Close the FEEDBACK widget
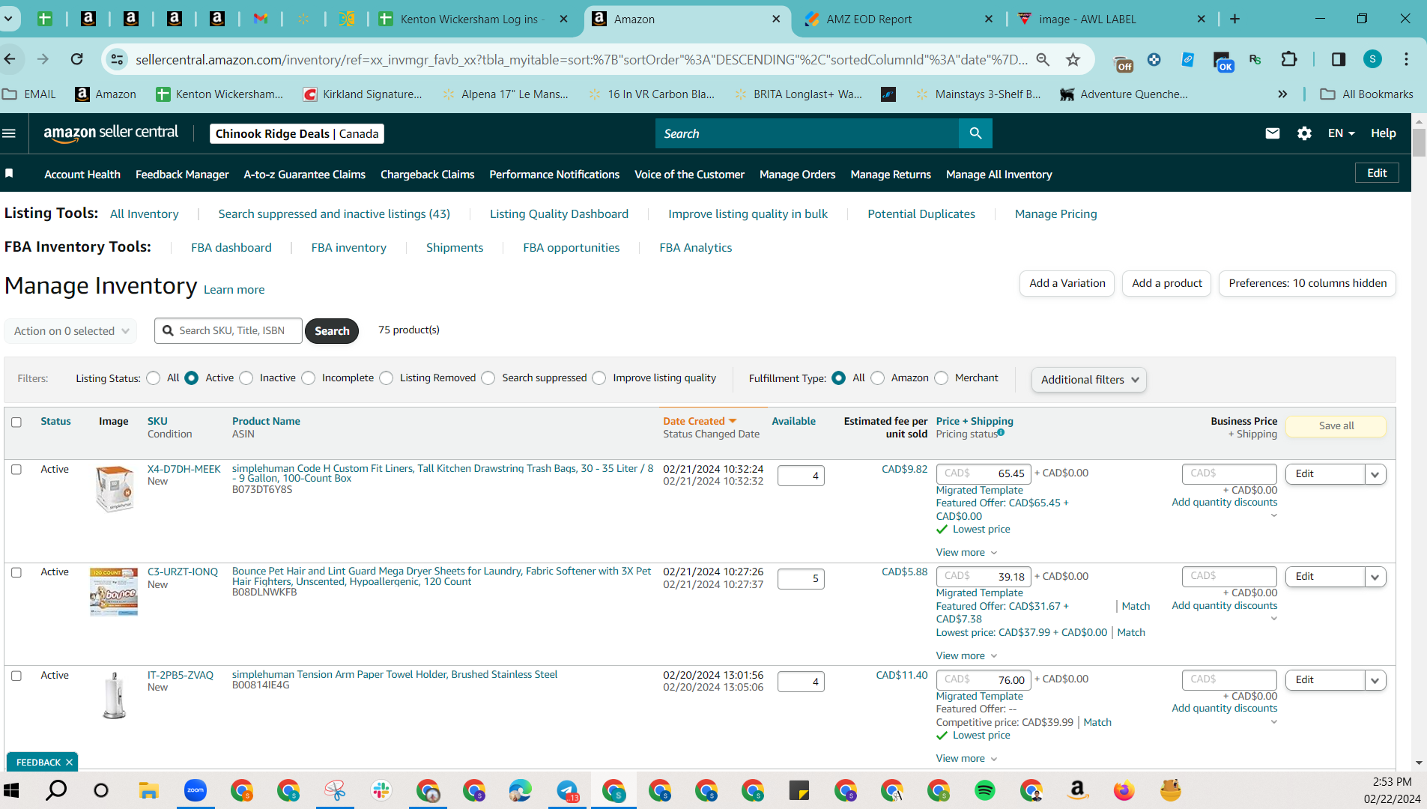Viewport: 1427px width, 809px height. tap(69, 763)
